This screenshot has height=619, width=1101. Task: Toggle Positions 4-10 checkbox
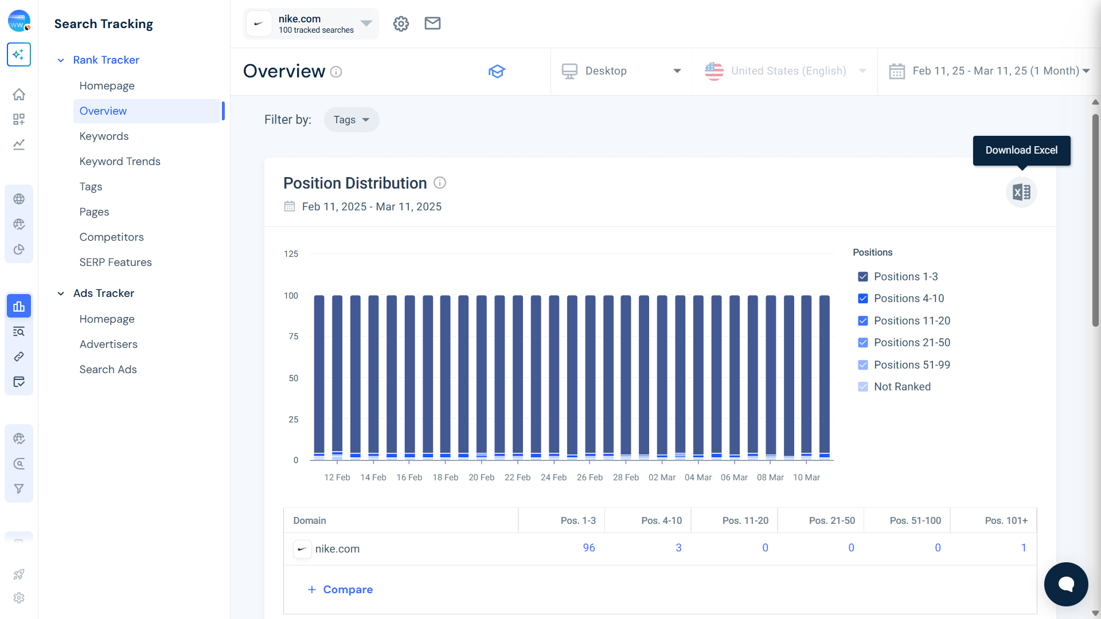pyautogui.click(x=863, y=299)
